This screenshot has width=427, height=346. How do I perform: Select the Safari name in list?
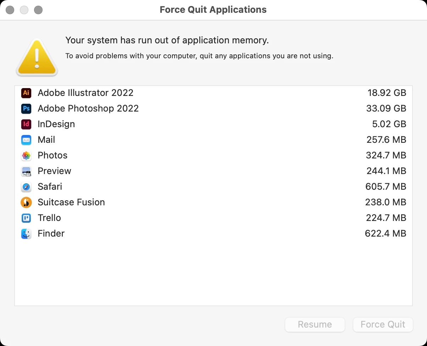point(50,186)
